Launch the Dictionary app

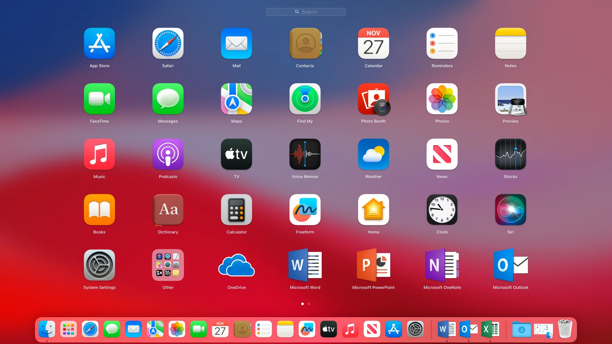tap(168, 210)
